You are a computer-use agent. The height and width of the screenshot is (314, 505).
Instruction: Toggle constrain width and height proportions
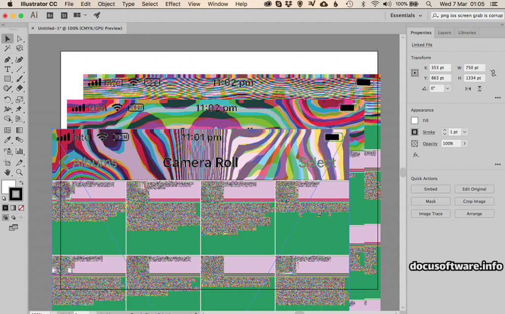[494, 73]
